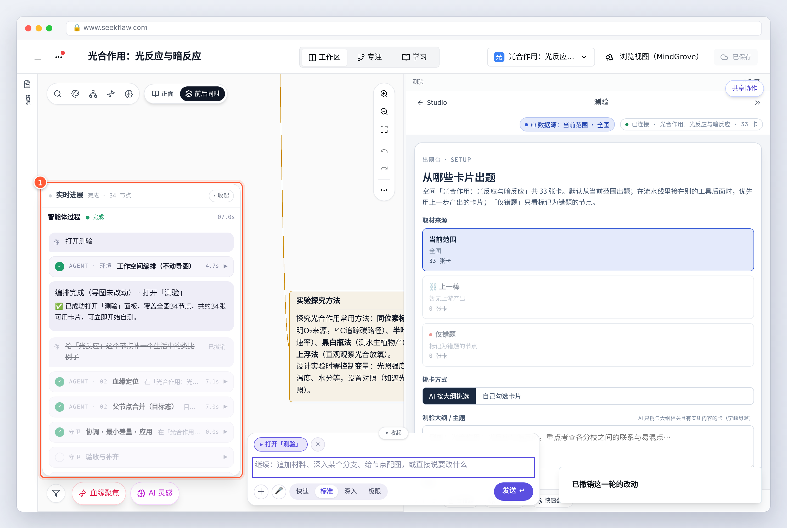Click the filter funnel icon

coord(56,493)
